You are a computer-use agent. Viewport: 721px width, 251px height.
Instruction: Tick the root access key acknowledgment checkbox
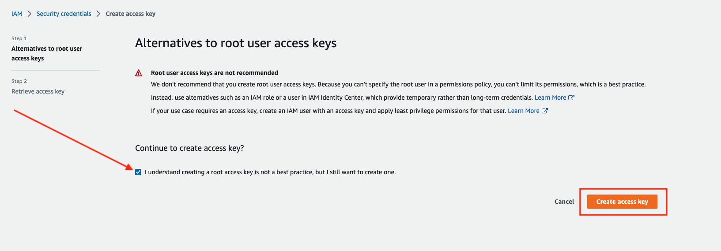[138, 172]
